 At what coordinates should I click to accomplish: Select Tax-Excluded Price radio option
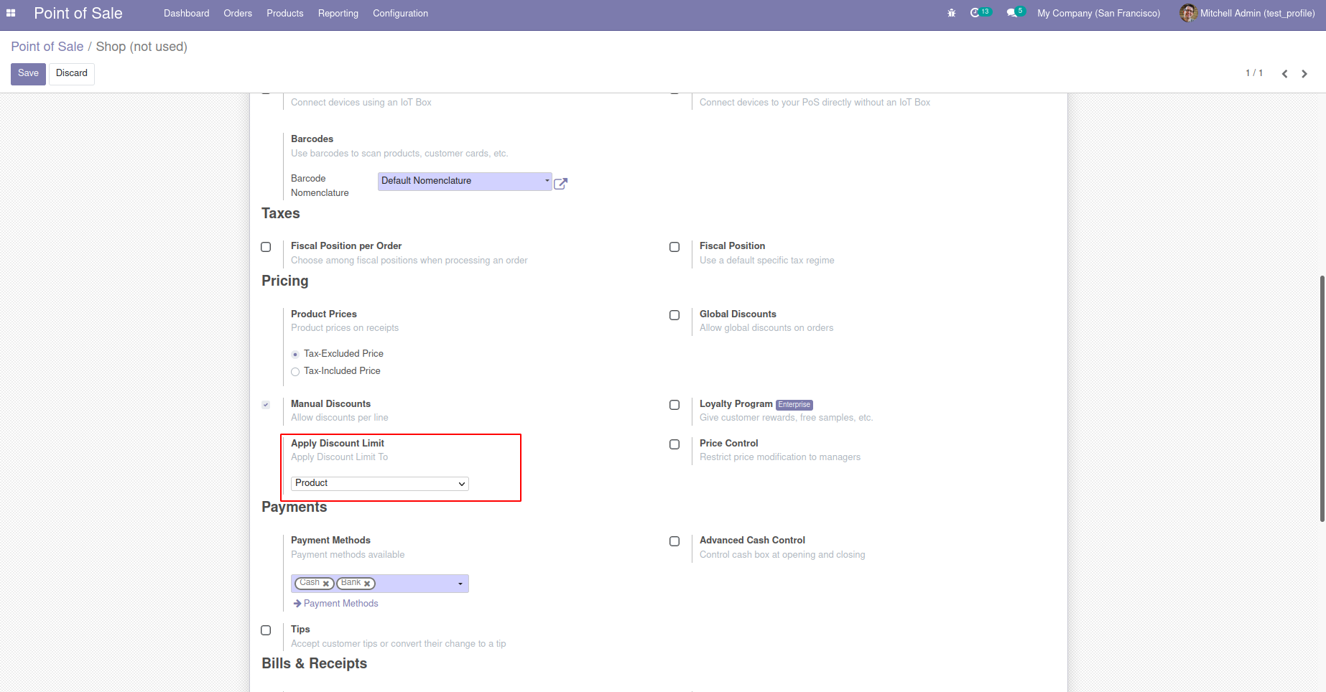[x=295, y=354]
